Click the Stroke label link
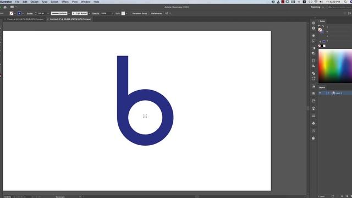The width and height of the screenshot is (352, 198). [x=30, y=13]
